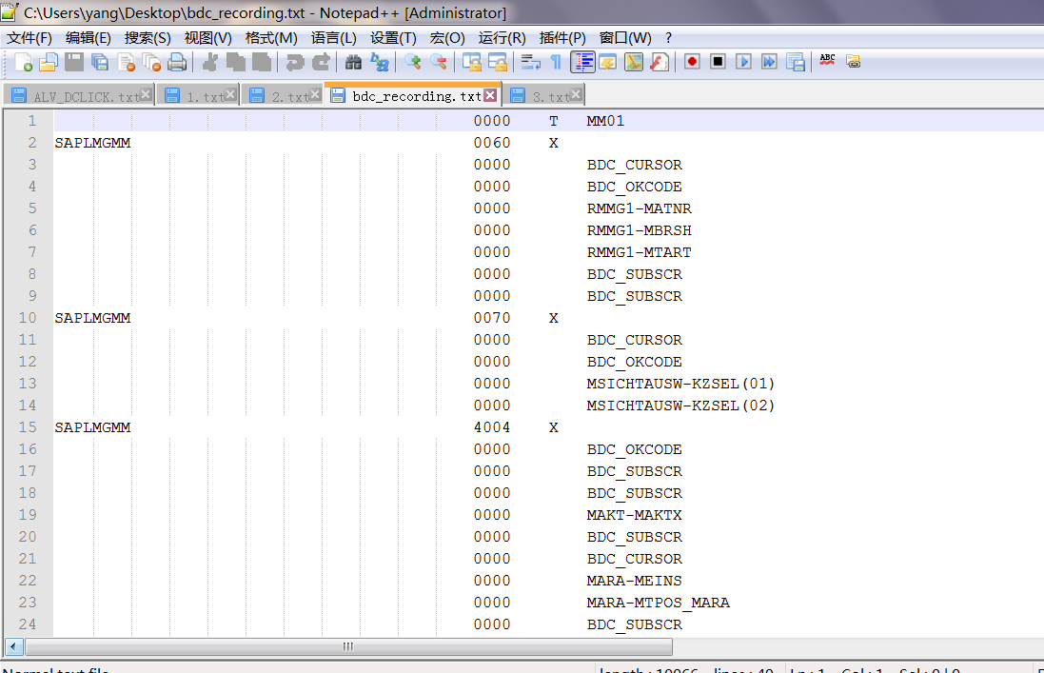Open the 视图(V) menu
Image resolution: width=1044 pixels, height=673 pixels.
point(207,38)
